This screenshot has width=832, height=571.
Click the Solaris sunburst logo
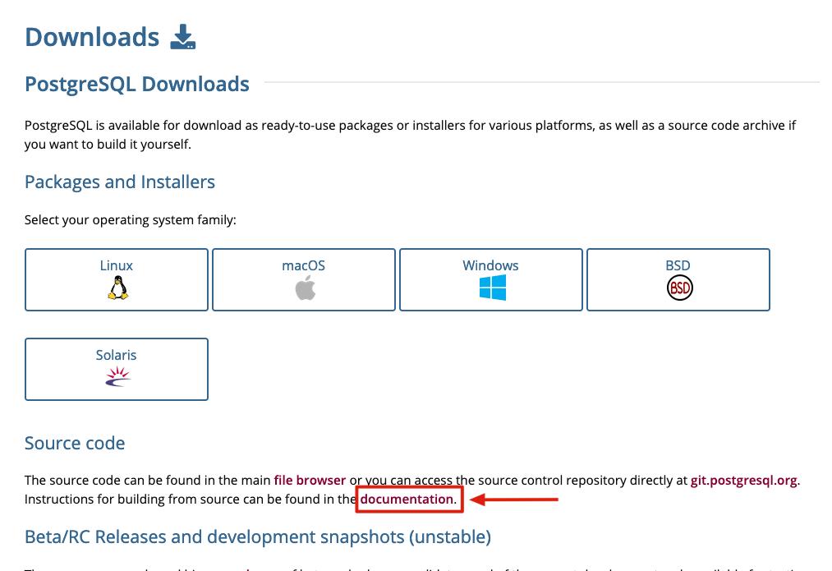pos(117,376)
